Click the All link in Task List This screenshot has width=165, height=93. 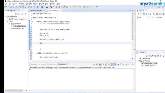(152, 18)
